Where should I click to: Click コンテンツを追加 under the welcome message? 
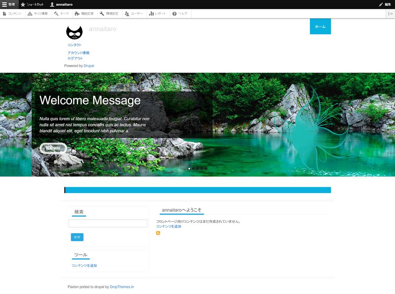pos(169,226)
